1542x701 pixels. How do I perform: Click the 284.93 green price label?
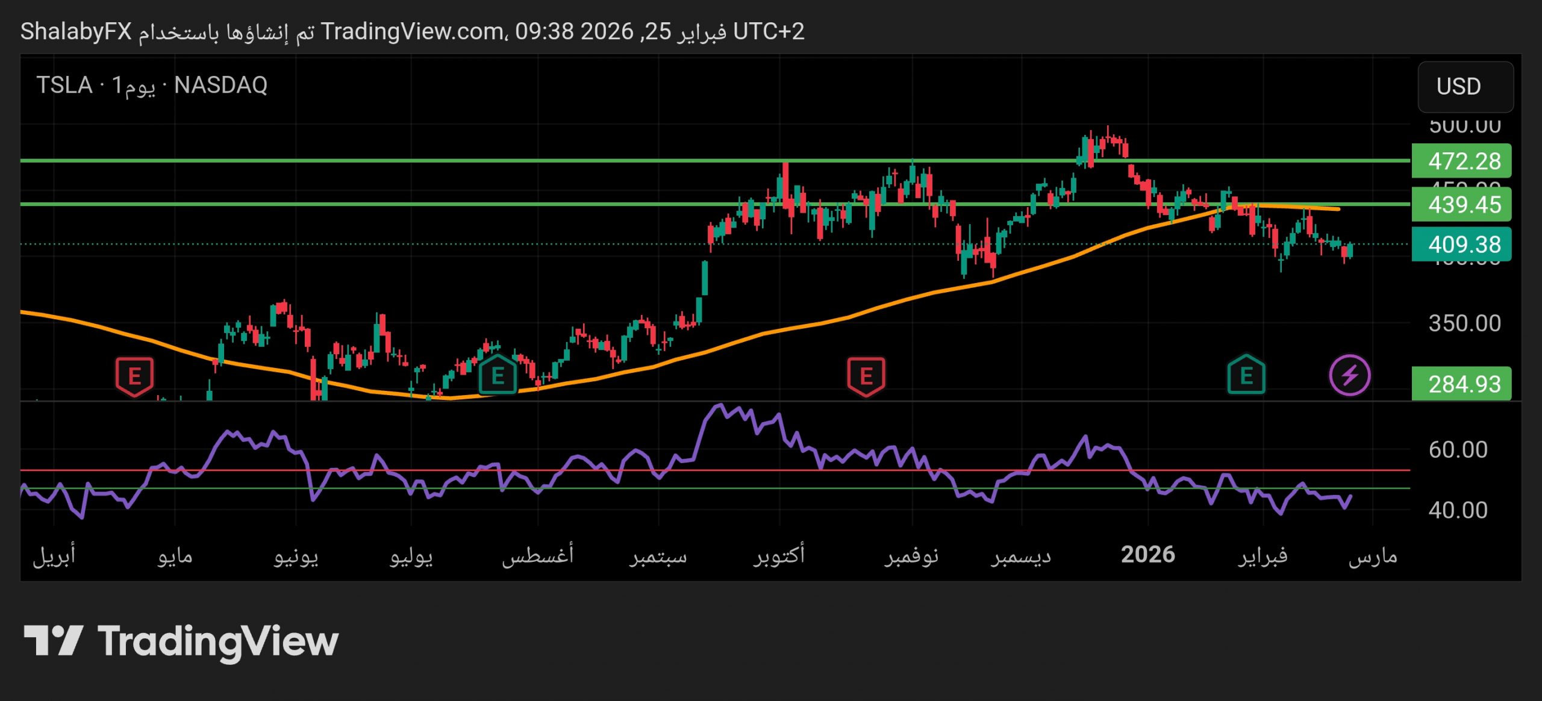(1461, 384)
